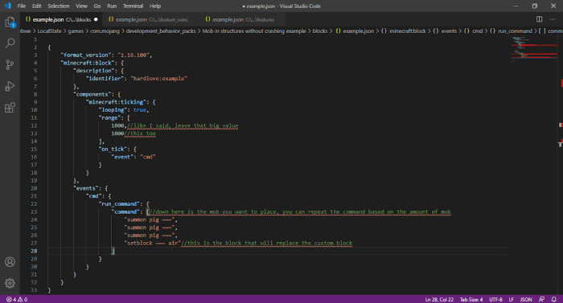
Task: Open the Help menu
Action: [x=155, y=6]
